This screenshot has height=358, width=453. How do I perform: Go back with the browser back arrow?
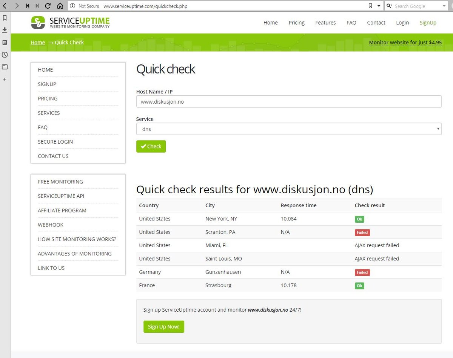4,6
